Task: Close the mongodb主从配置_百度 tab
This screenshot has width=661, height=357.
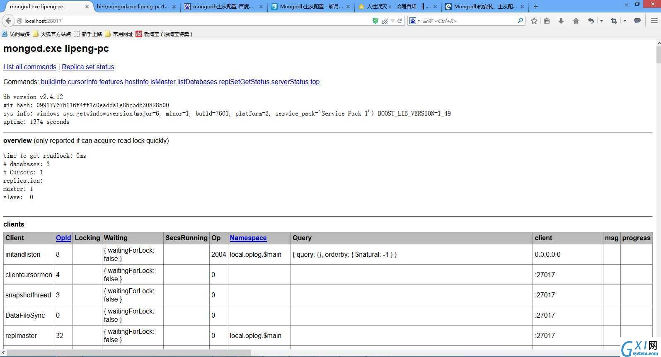Action: 261,7
